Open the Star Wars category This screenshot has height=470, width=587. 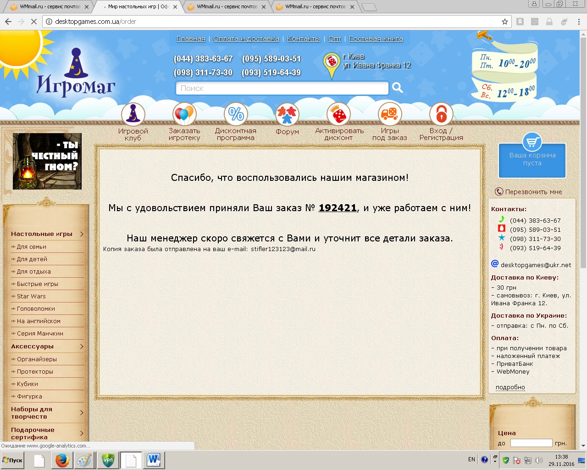[31, 296]
